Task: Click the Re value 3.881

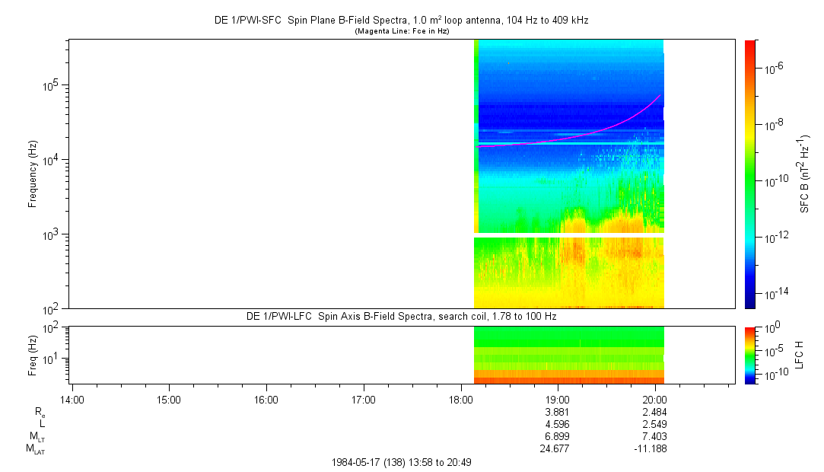Action: pos(558,411)
